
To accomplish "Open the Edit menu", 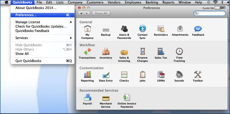I will [x=49, y=2].
